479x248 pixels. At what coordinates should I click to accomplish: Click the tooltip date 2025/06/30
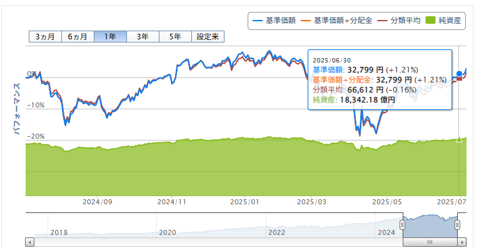(332, 61)
